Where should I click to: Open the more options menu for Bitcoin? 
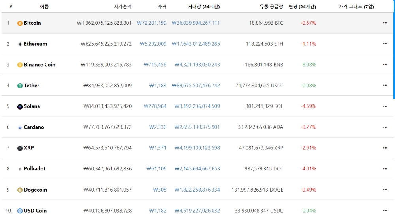coord(385,23)
